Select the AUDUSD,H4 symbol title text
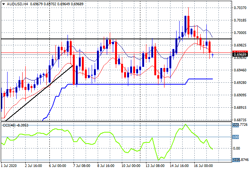Screen dimensions: 249x170 point(17,4)
